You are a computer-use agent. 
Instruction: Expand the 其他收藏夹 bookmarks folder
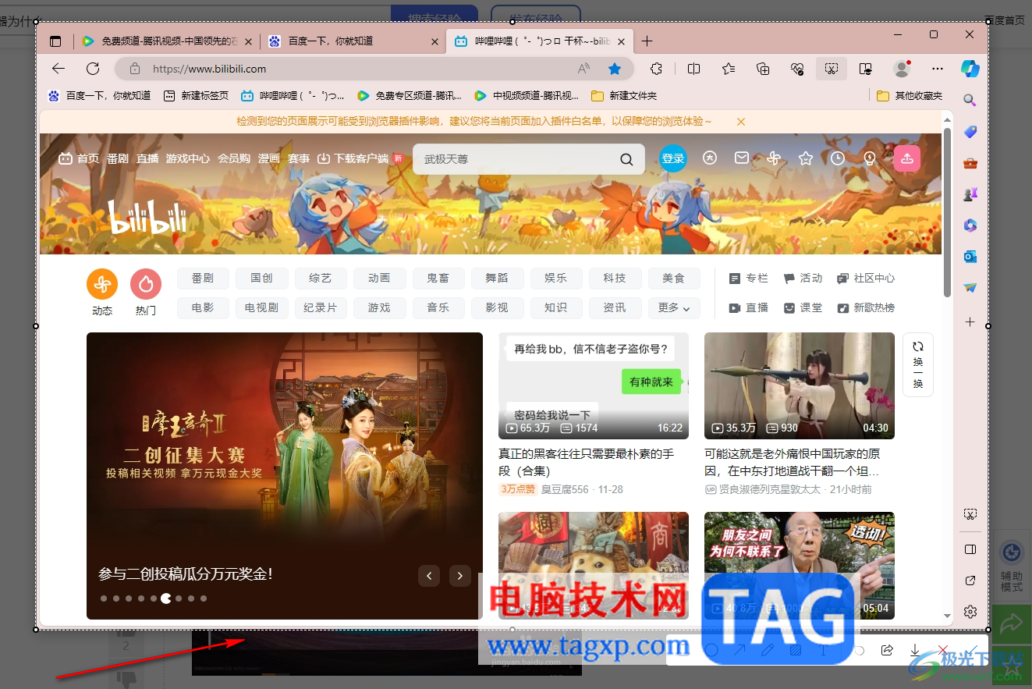pyautogui.click(x=910, y=96)
